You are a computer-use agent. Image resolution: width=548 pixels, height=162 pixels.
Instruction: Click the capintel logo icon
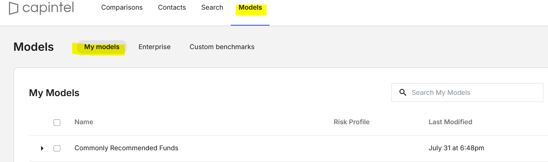[13, 8]
